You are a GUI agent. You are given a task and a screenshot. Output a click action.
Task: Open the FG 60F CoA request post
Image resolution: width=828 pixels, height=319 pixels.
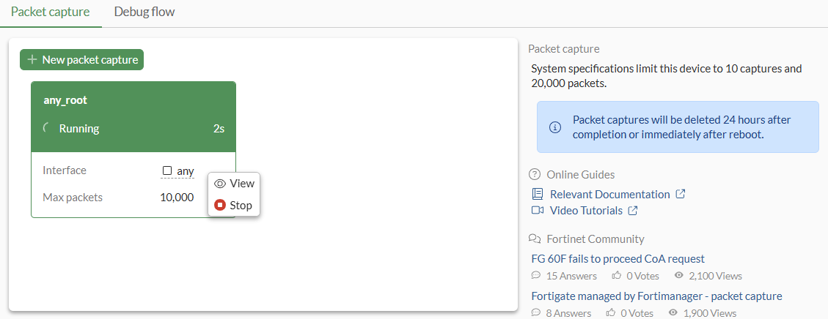pos(618,259)
